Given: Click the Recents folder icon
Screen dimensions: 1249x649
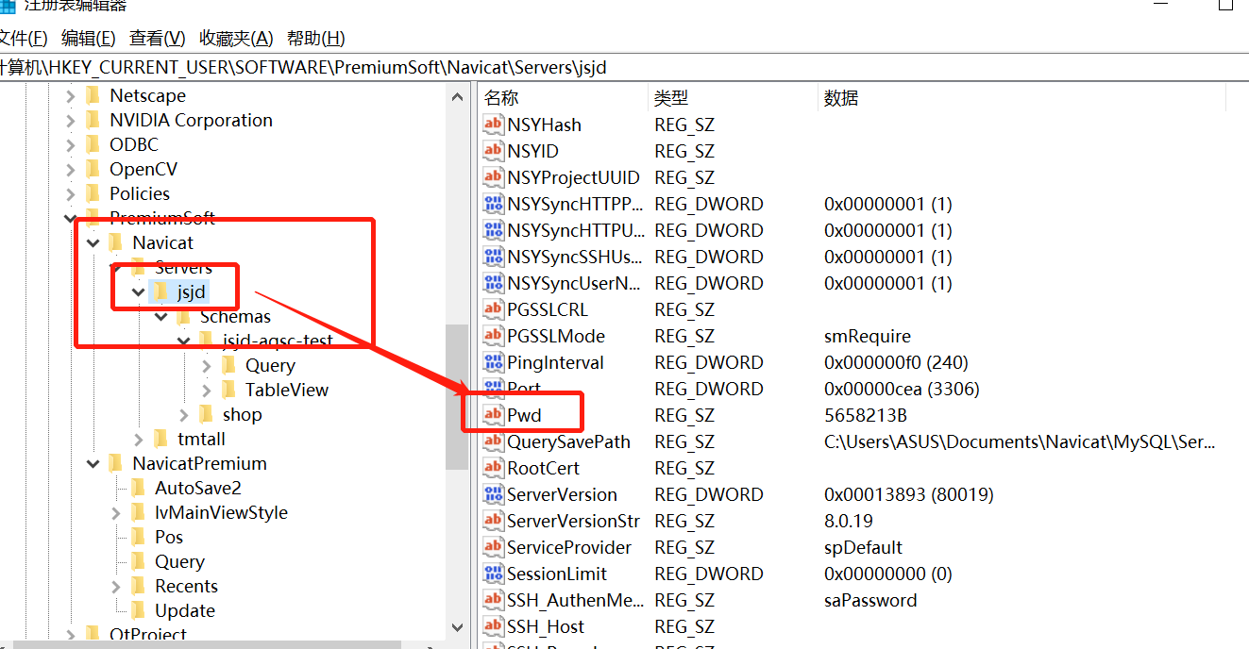Looking at the screenshot, I should pos(138,586).
